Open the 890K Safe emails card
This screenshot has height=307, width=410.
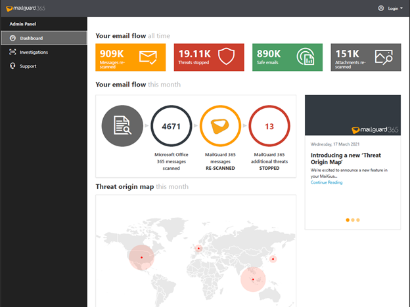[x=287, y=57]
